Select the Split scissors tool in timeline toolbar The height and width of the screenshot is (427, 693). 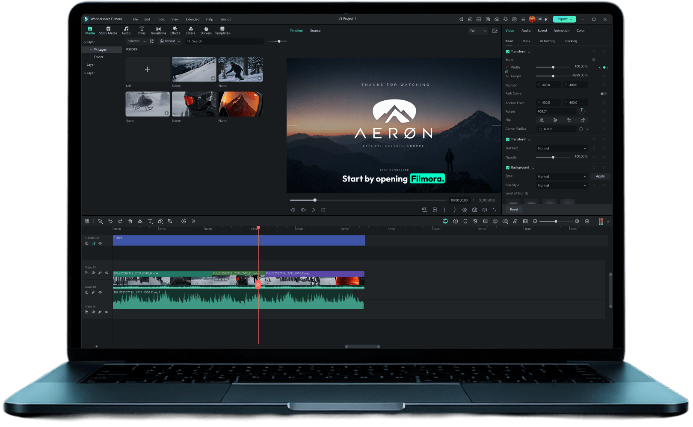(140, 221)
